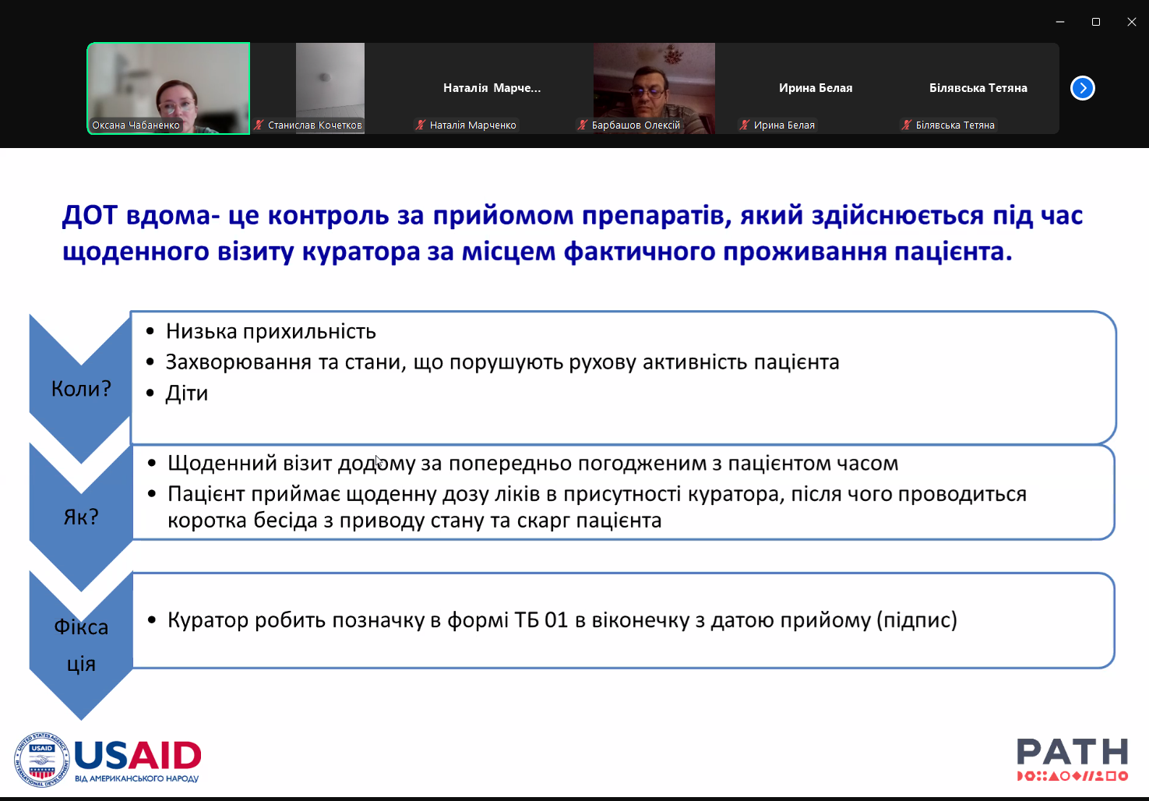The width and height of the screenshot is (1149, 801).
Task: Select Оксана Чабаненко's video thumbnail
Action: tap(169, 87)
